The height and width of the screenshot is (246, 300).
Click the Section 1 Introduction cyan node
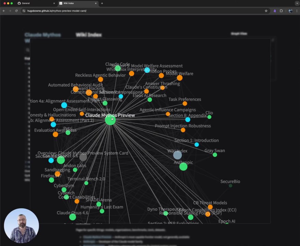click(196, 145)
